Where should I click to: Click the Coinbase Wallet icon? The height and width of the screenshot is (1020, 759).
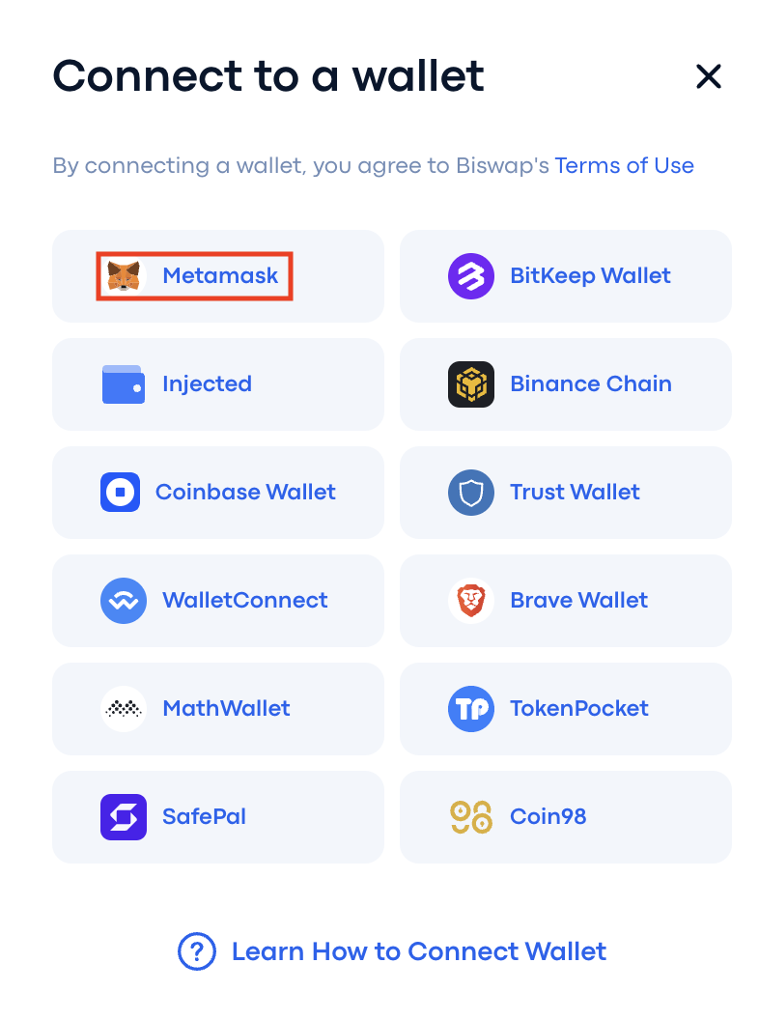click(120, 492)
